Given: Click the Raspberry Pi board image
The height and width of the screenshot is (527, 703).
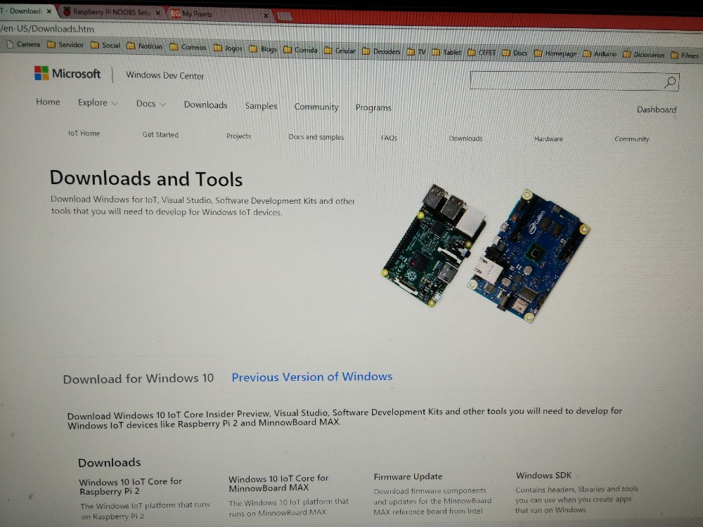Looking at the screenshot, I should (x=434, y=245).
